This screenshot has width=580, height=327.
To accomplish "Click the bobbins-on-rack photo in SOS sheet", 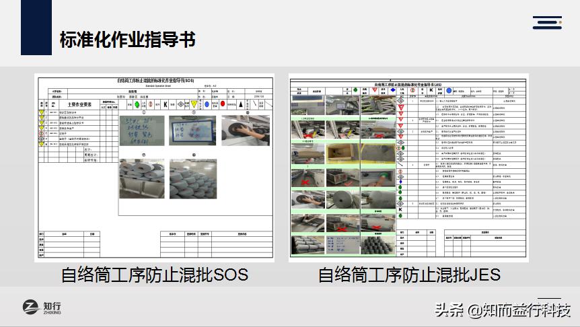I will (x=142, y=179).
